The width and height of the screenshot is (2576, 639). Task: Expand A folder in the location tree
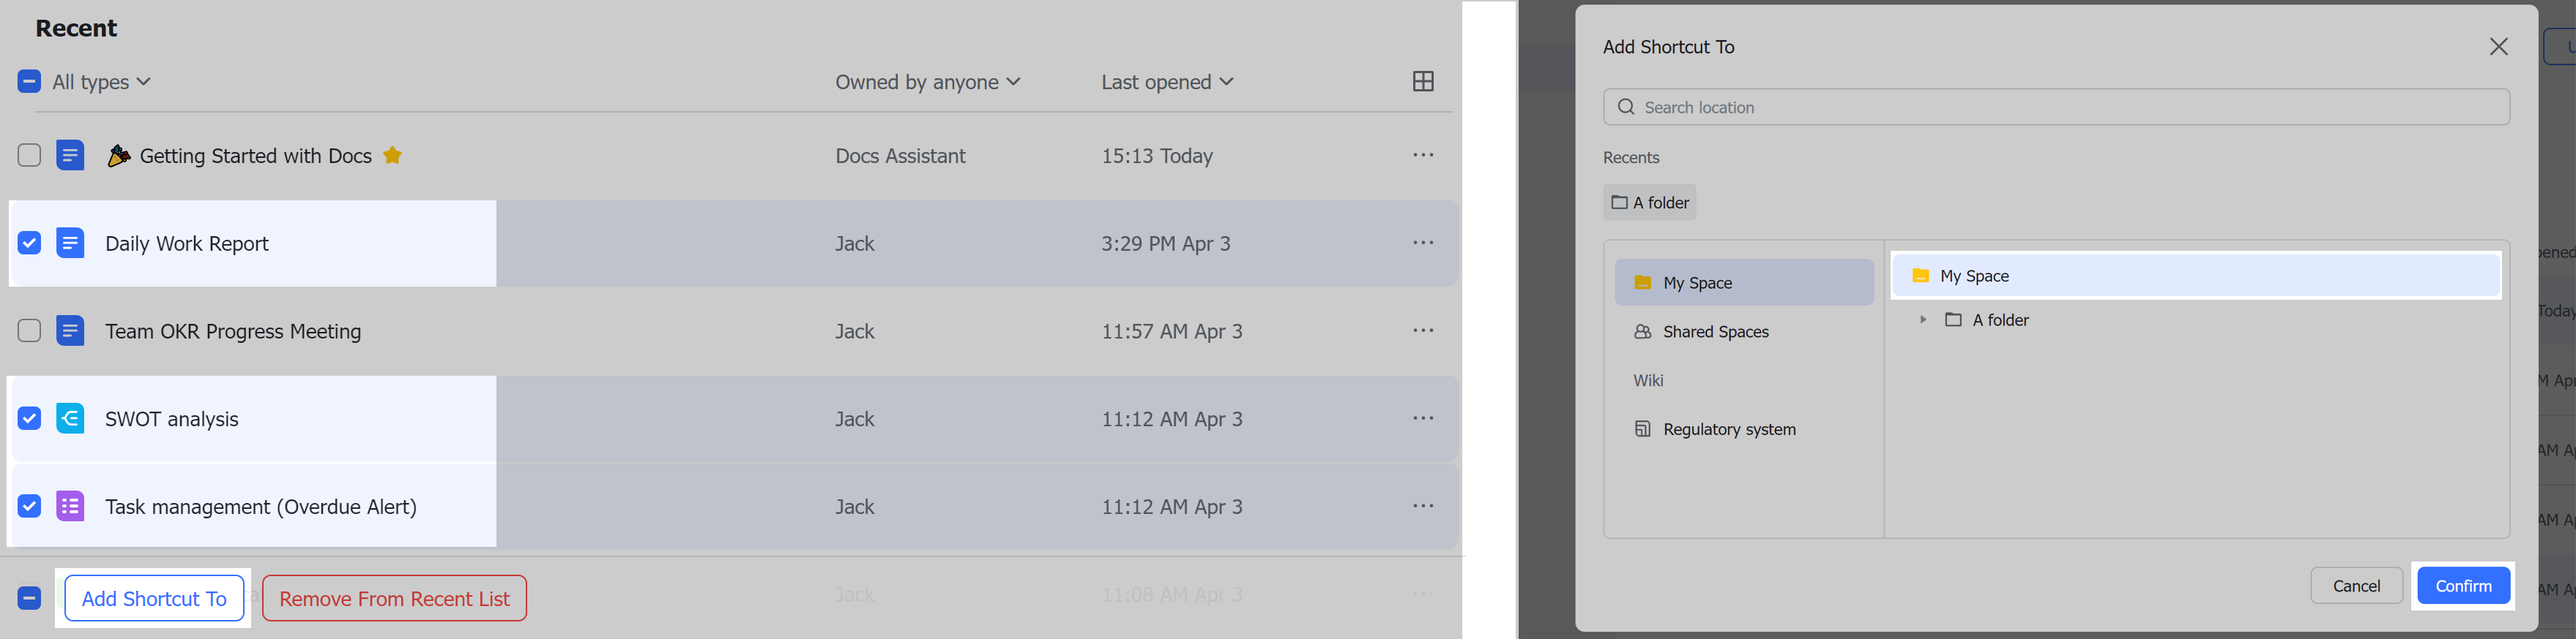pos(1922,319)
